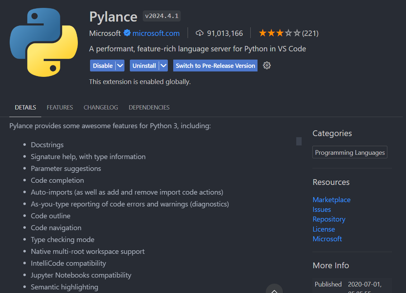Screen dimensions: 406x293
Task: Open the Marketplace resource link
Action: pyautogui.click(x=331, y=200)
